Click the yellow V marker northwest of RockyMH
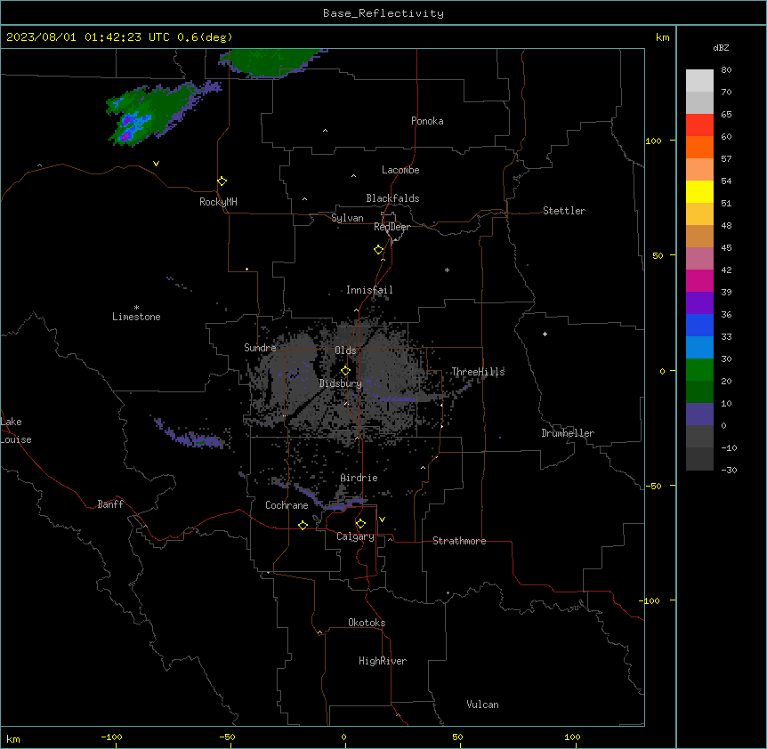 (156, 164)
